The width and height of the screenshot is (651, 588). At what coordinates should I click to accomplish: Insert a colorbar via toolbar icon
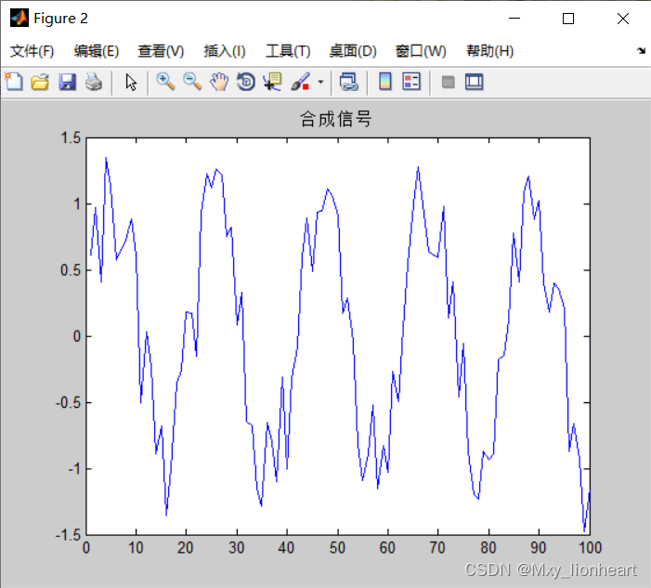(385, 82)
